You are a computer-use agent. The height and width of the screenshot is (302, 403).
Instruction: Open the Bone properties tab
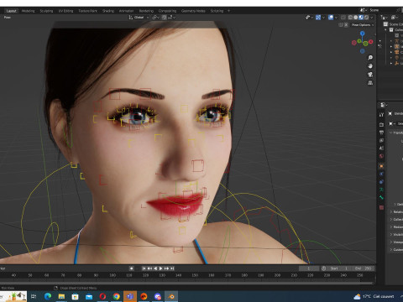pyautogui.click(x=381, y=197)
